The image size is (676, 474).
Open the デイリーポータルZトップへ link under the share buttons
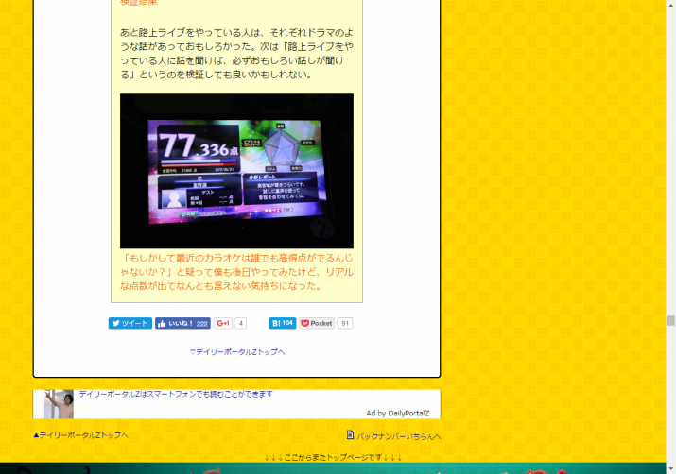coord(236,351)
